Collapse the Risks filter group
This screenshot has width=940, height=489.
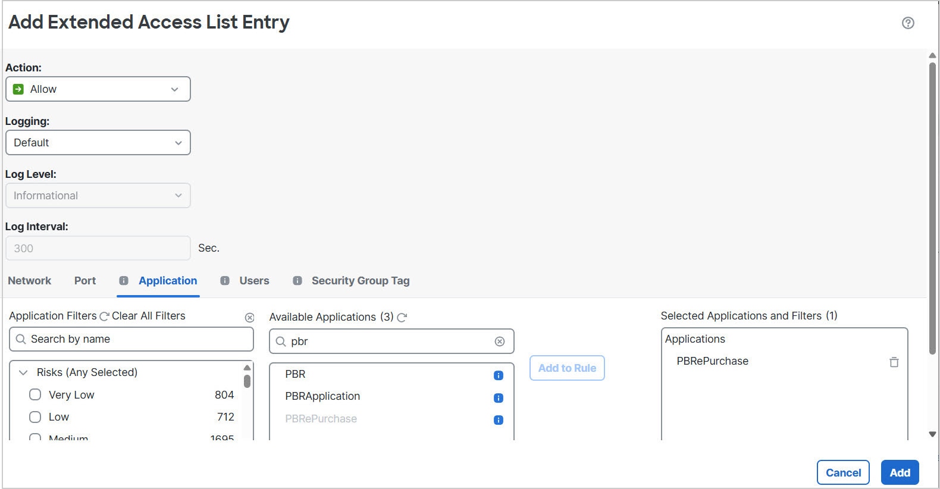point(23,372)
